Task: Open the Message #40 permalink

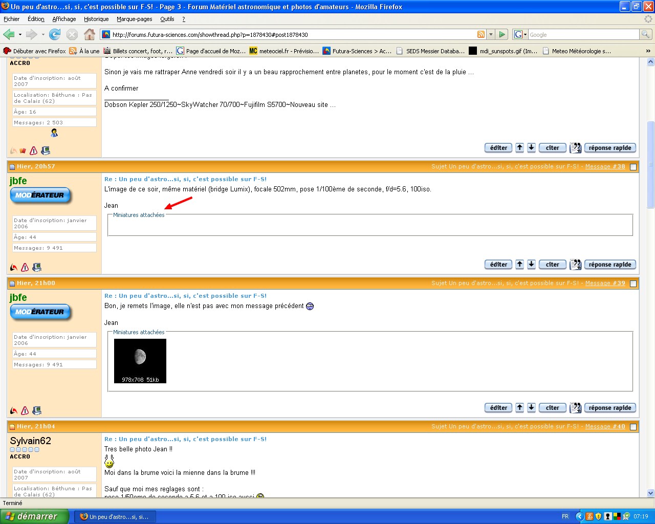Action: (x=605, y=427)
